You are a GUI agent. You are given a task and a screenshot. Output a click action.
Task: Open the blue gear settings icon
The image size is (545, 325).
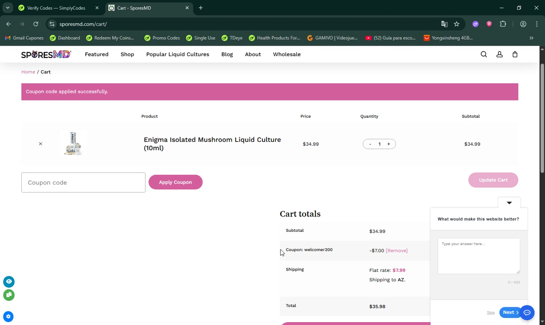point(8,316)
